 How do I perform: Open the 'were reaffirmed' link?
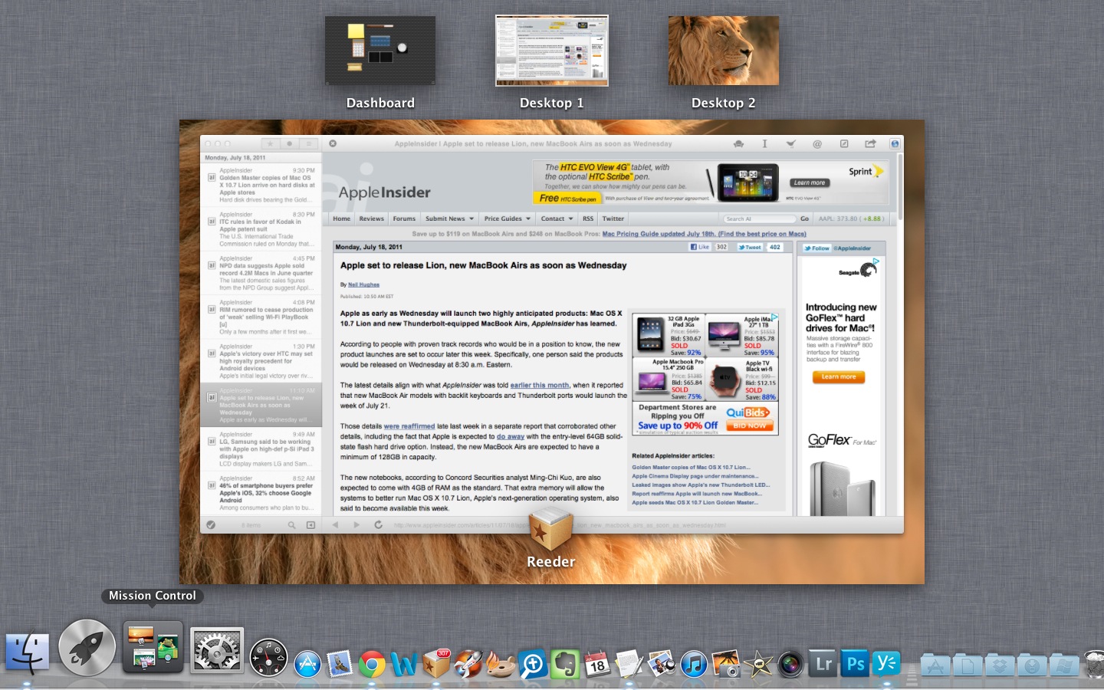click(409, 426)
